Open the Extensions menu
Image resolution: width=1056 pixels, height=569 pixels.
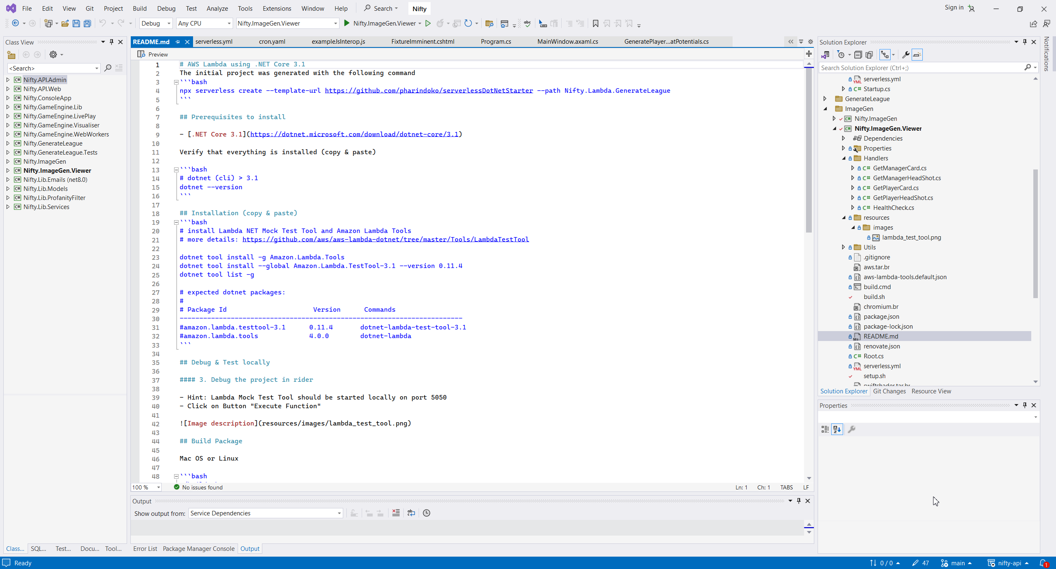pyautogui.click(x=276, y=8)
